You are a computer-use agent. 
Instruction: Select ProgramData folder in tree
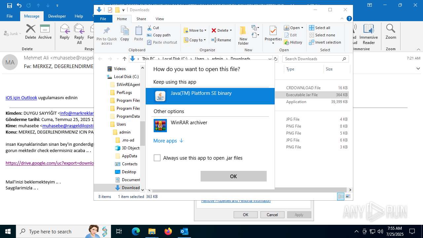pos(125,116)
